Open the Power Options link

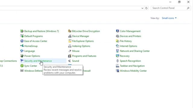(32, 56)
